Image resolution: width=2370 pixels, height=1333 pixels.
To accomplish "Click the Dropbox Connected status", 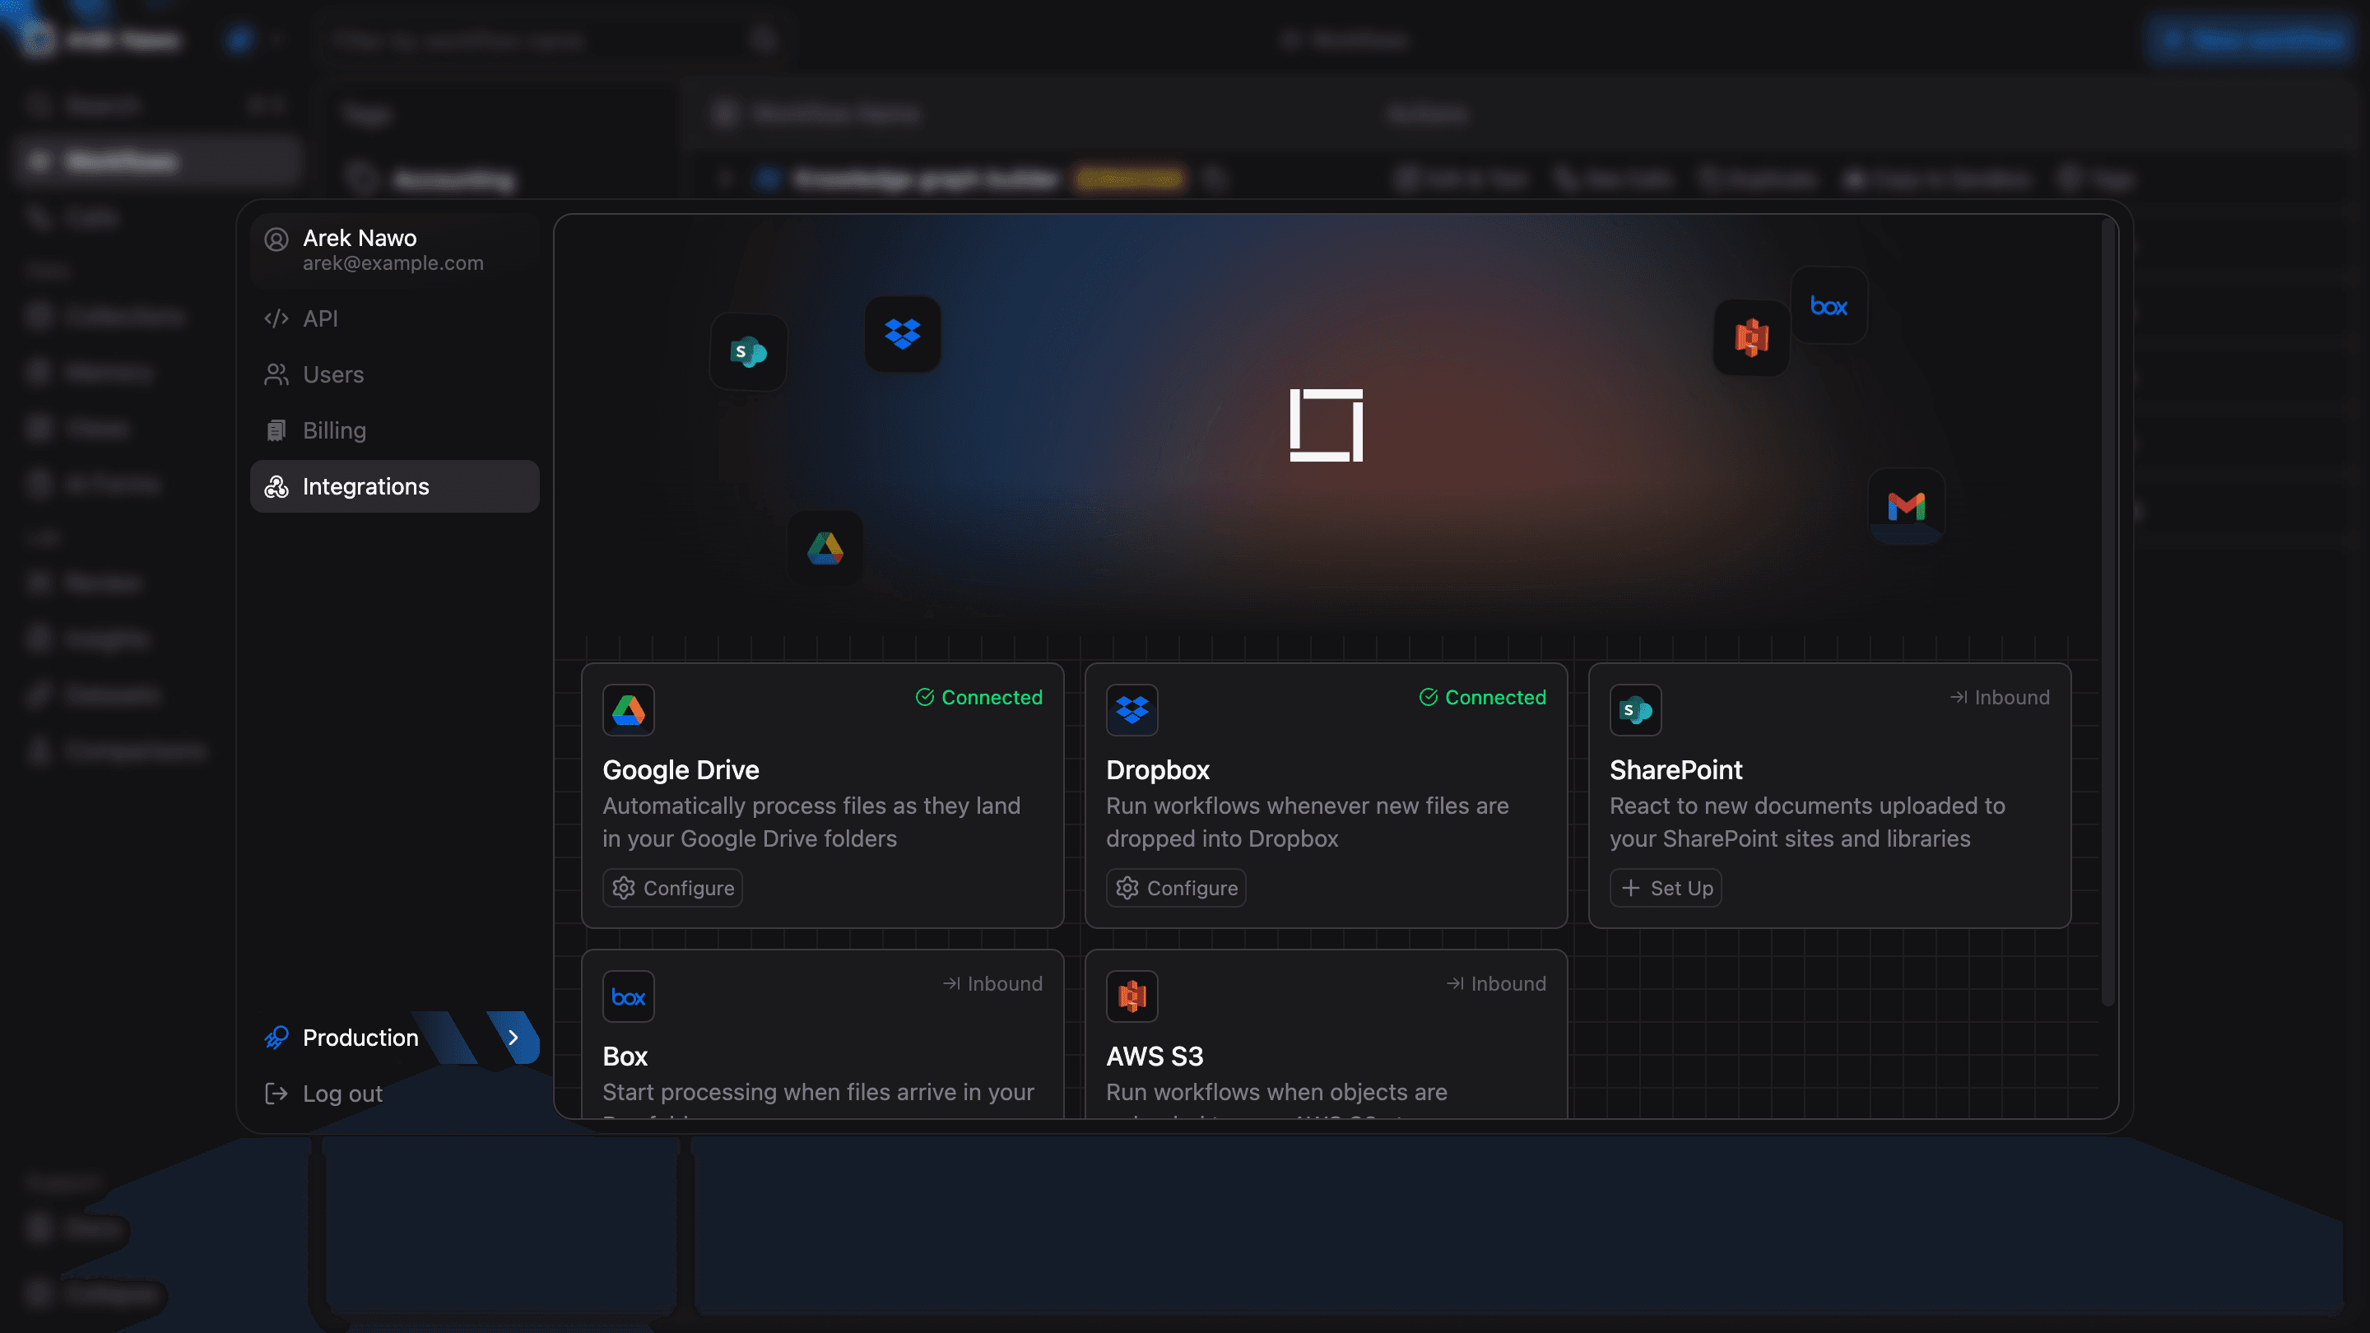I will point(1482,697).
